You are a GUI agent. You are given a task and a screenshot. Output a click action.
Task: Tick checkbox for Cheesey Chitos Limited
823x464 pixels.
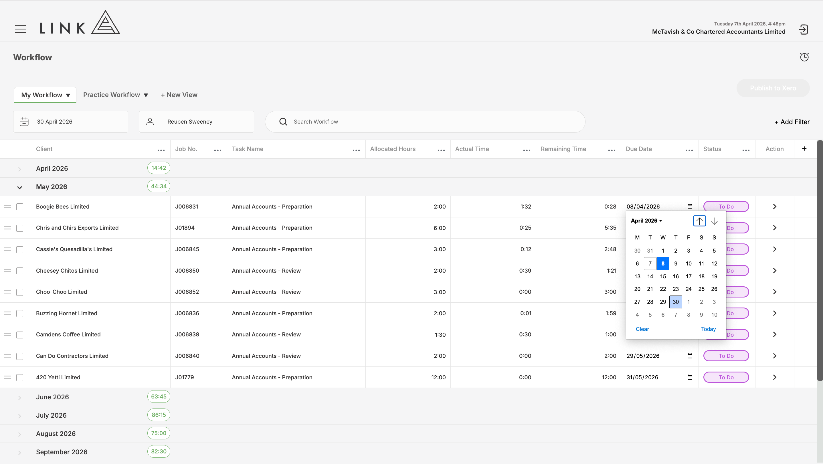tap(20, 271)
